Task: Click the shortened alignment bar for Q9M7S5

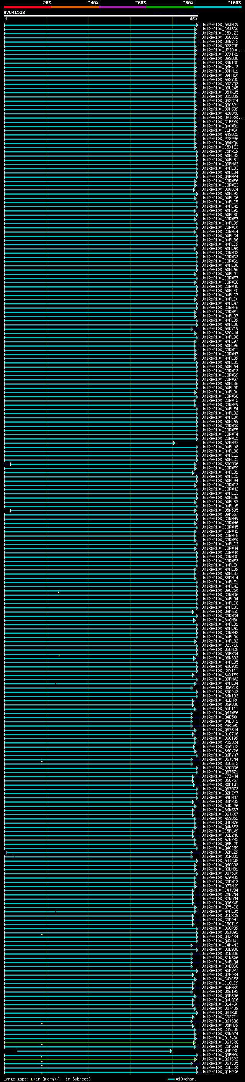Action: pyautogui.click(x=95, y=1051)
